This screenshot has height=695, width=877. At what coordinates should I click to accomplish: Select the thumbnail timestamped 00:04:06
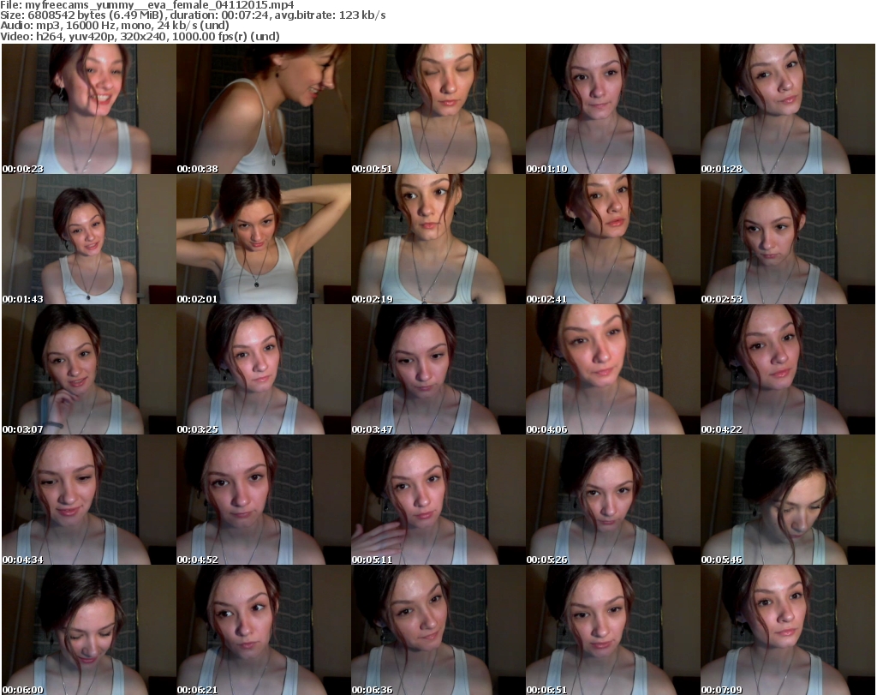pyautogui.click(x=613, y=369)
